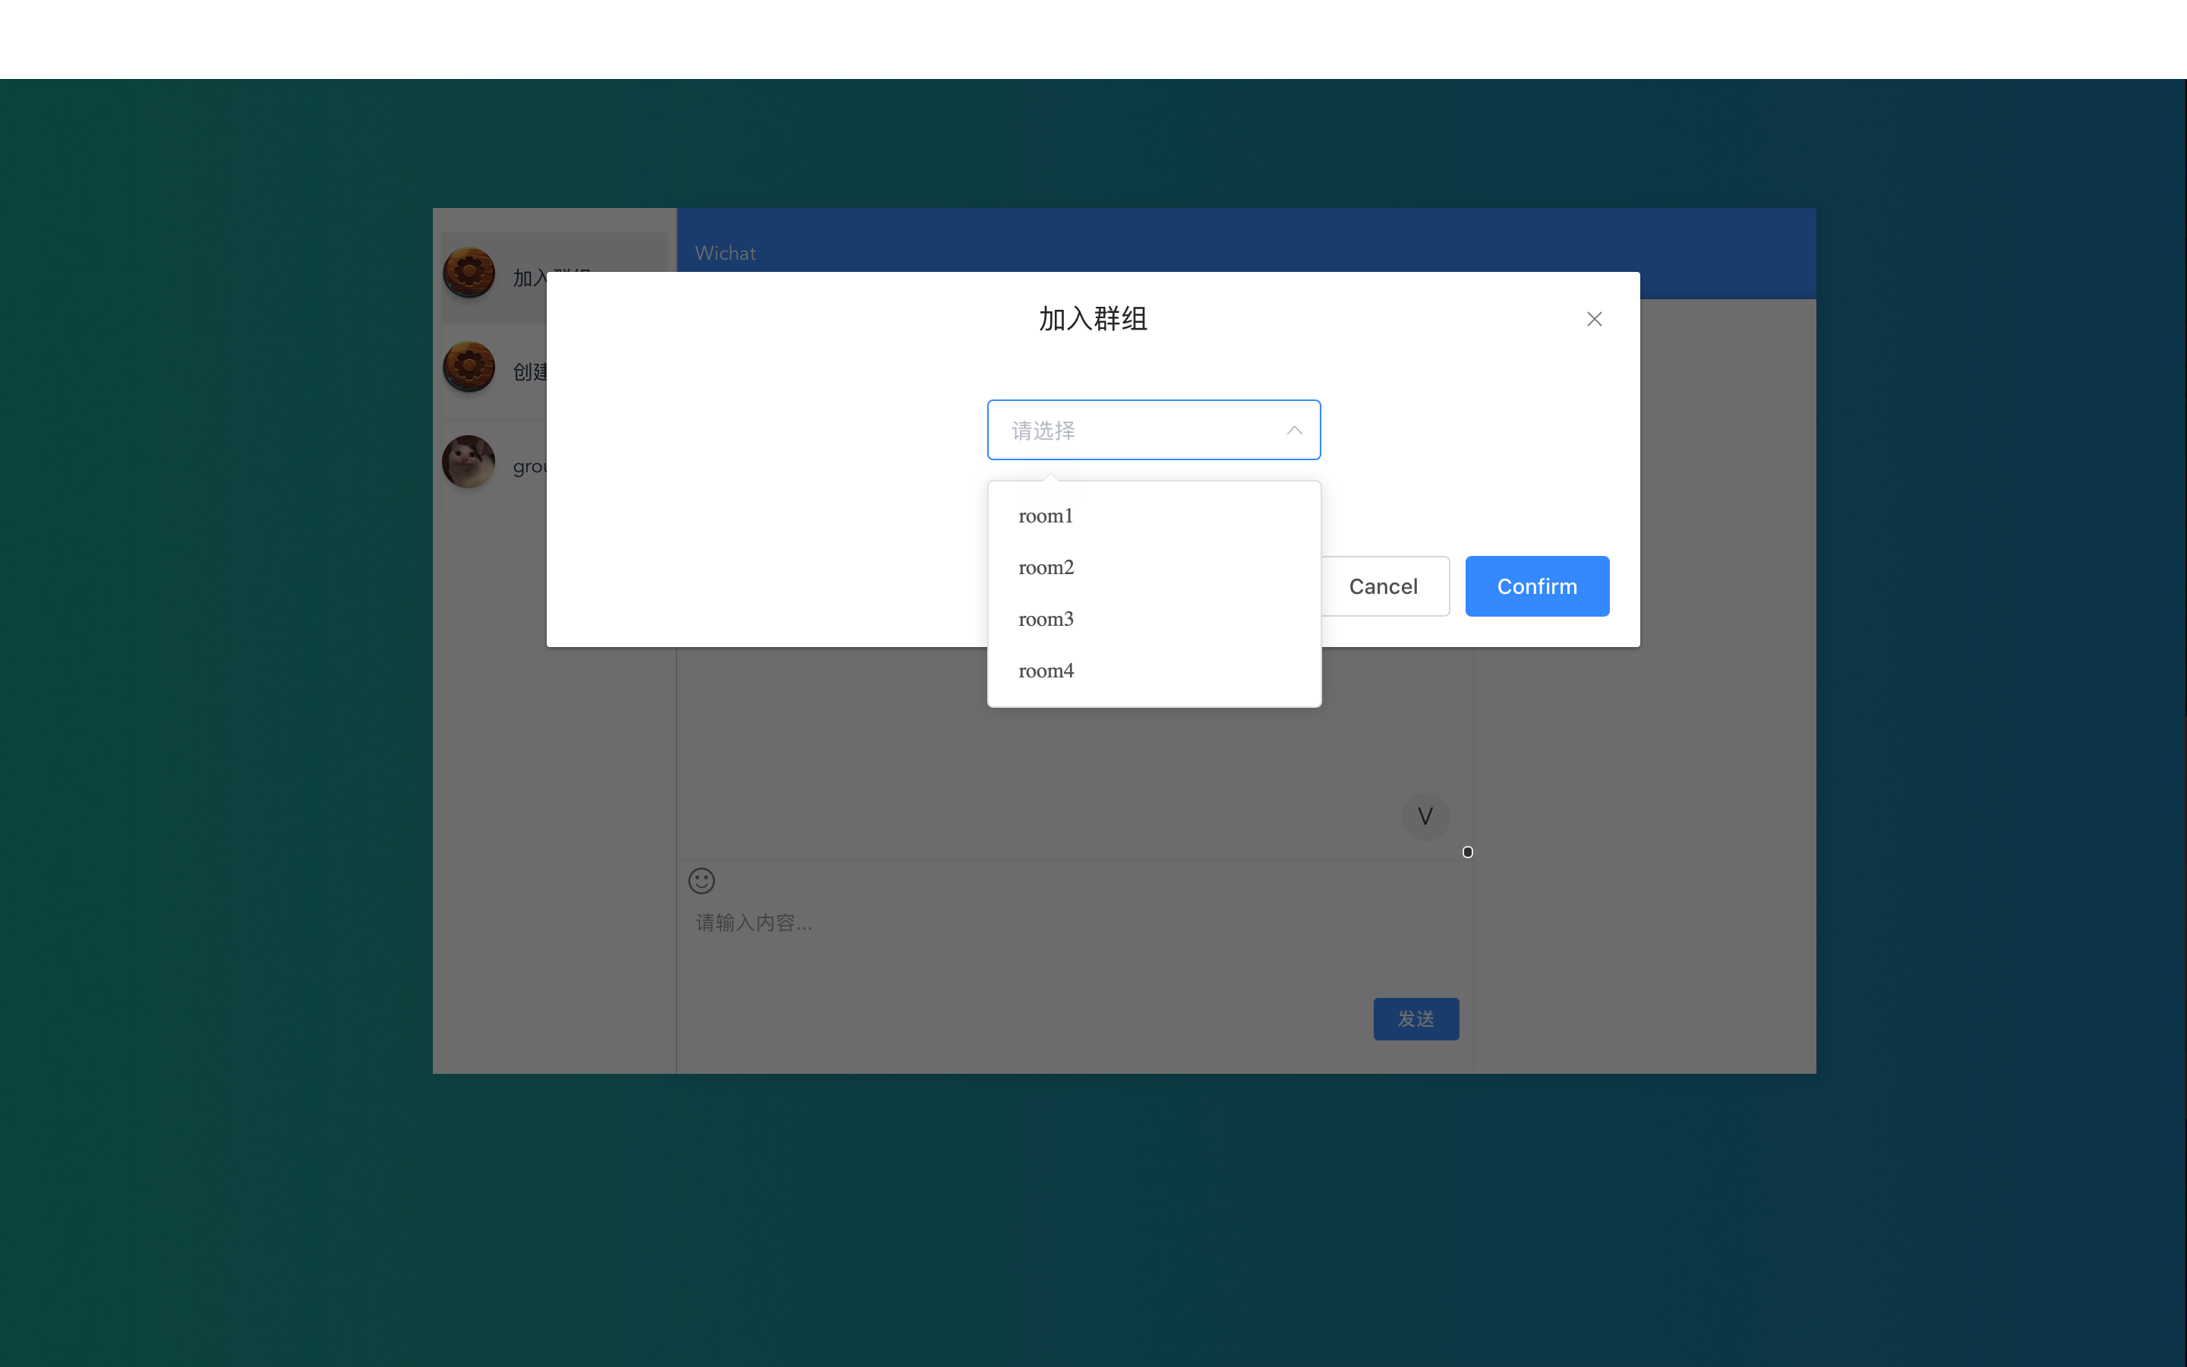Close the 加入群组 dialog with X
The image size is (2187, 1367).
1594,319
